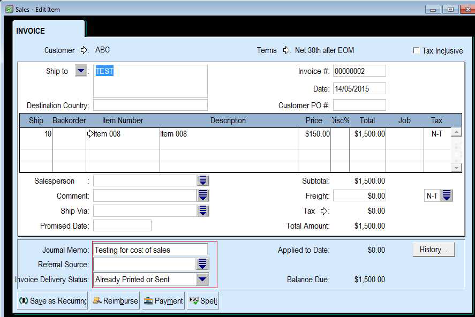Screen dimensions: 475x317
Task: Expand Invoice Delivery Status dropdown
Action: (x=202, y=279)
